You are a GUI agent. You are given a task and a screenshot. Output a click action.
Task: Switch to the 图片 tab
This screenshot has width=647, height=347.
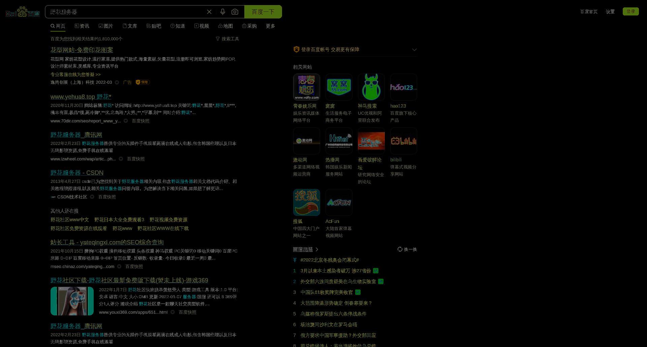pyautogui.click(x=106, y=26)
